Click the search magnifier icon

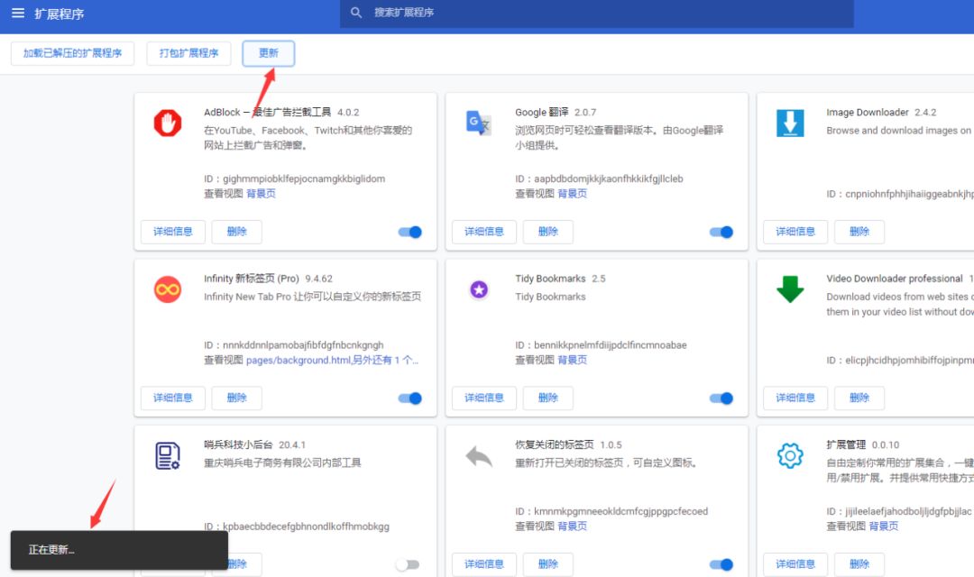point(356,13)
